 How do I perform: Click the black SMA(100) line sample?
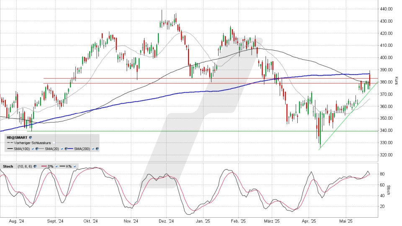tap(10, 149)
